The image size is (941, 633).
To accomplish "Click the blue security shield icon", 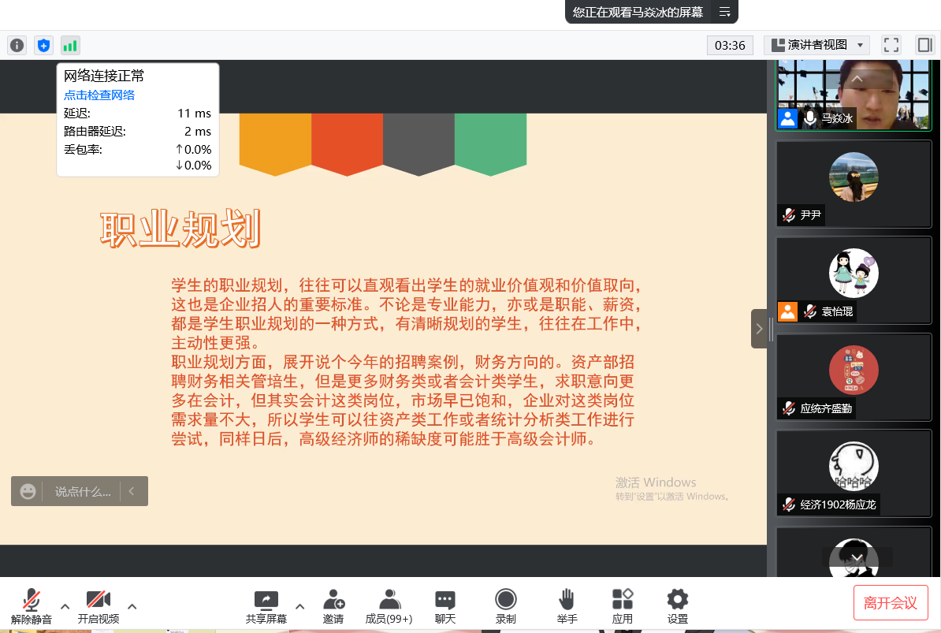I will pos(43,46).
